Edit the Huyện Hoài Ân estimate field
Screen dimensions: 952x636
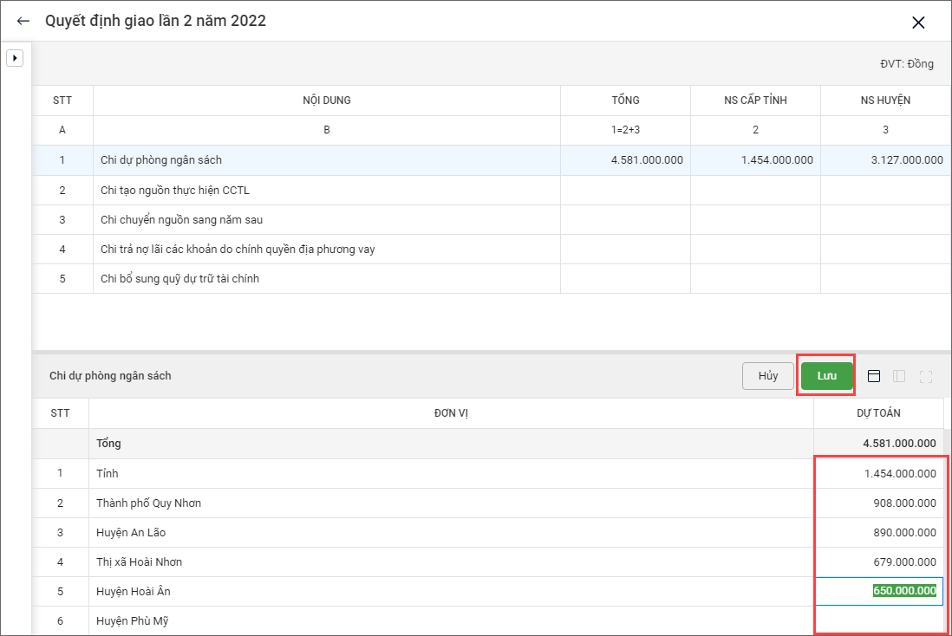click(x=878, y=591)
